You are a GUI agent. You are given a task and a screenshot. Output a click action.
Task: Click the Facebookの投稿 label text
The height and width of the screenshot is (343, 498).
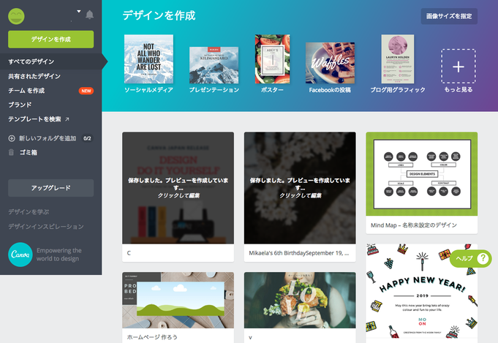330,90
